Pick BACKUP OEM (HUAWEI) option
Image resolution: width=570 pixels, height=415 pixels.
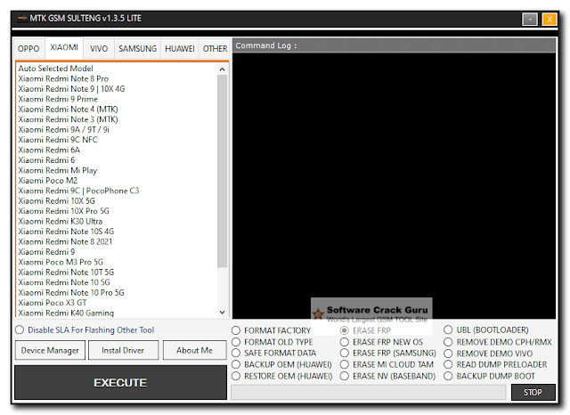[281, 364]
